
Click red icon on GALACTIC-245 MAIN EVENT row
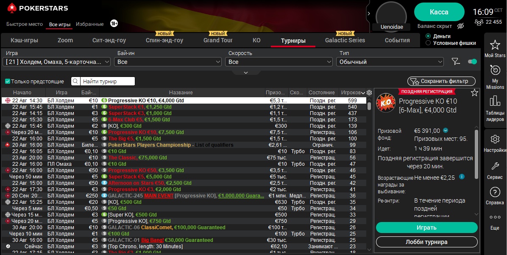8,196
